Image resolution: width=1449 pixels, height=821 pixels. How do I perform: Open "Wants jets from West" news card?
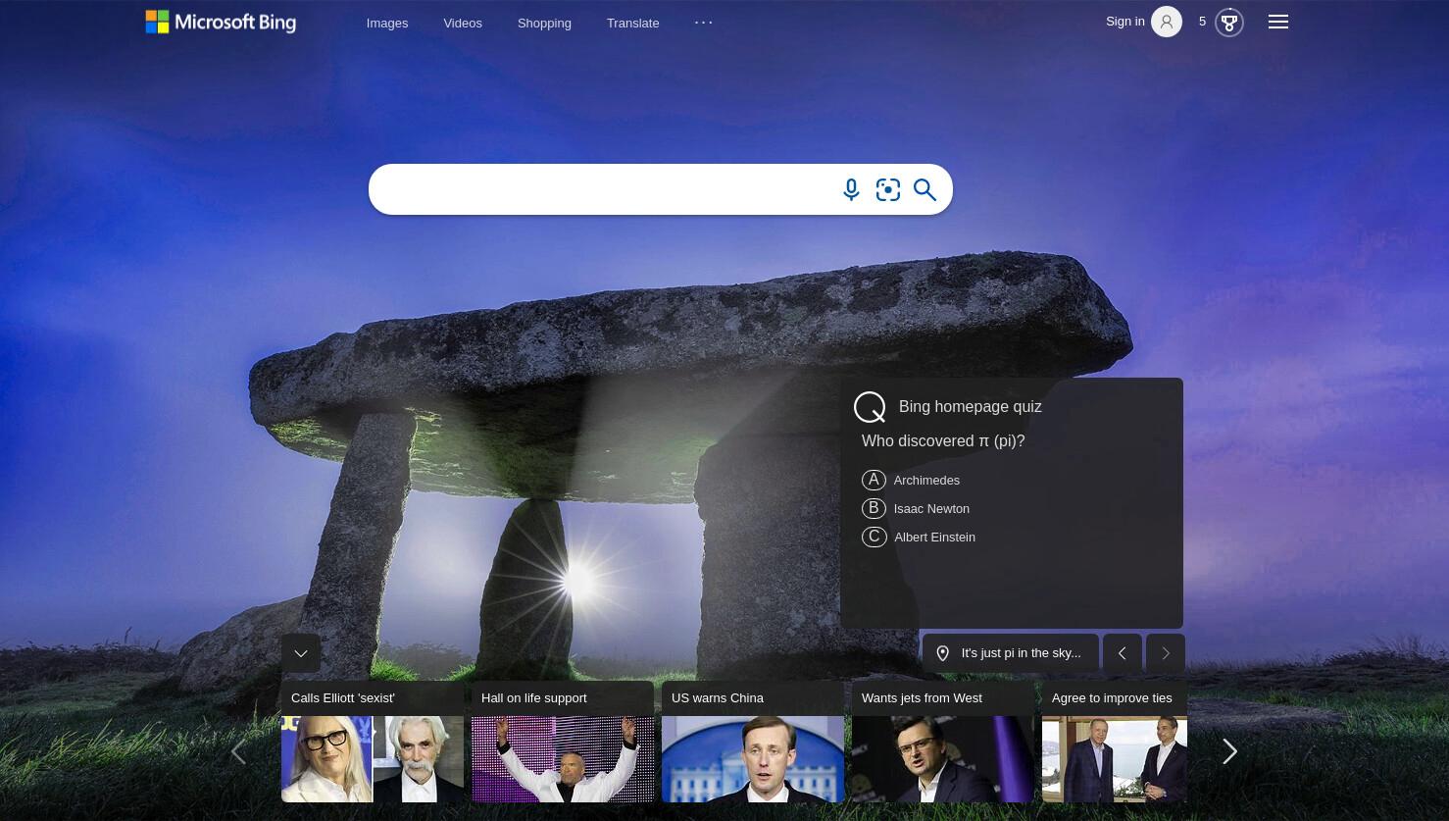click(943, 742)
